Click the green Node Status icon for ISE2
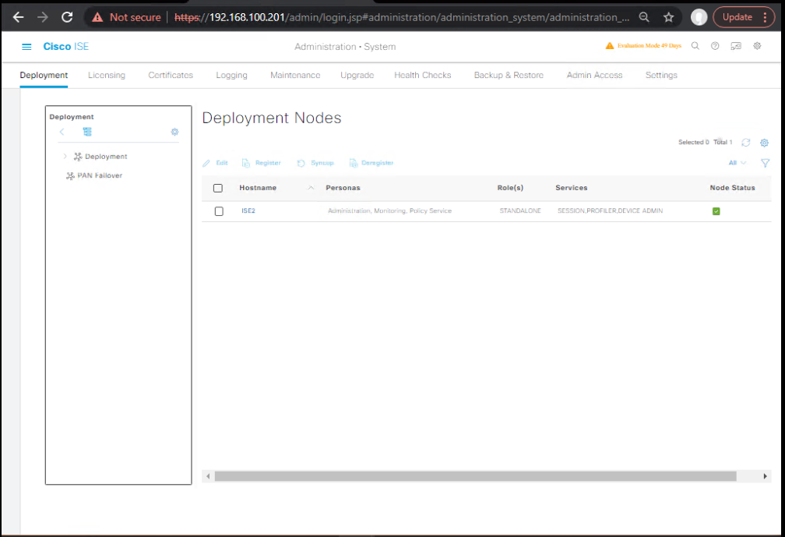785x537 pixels. (x=716, y=211)
